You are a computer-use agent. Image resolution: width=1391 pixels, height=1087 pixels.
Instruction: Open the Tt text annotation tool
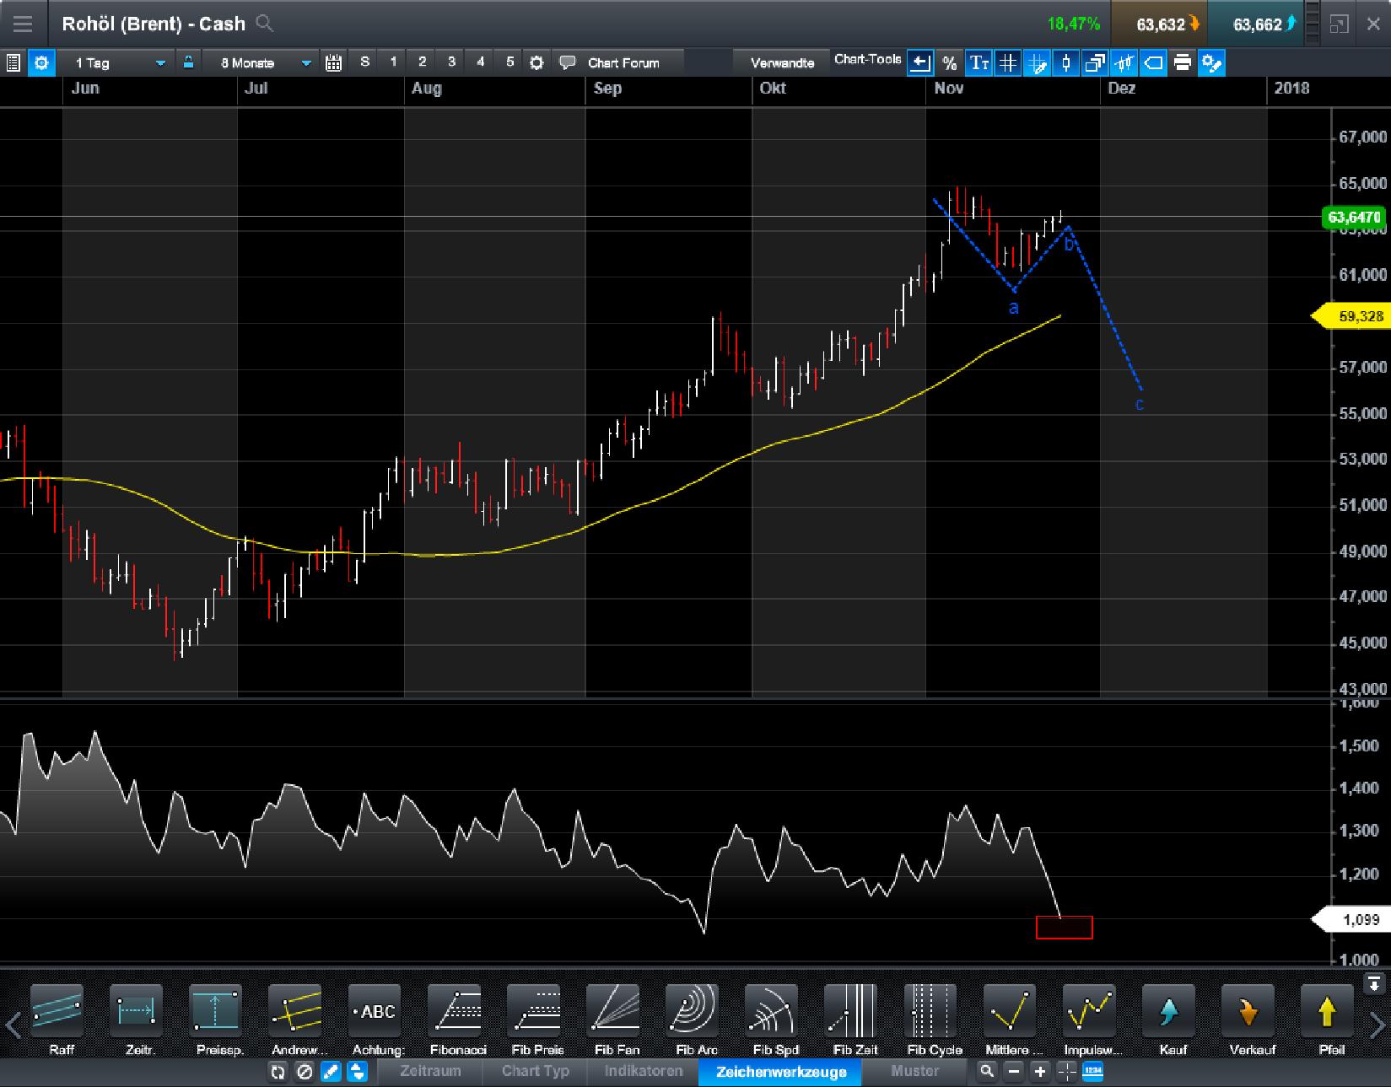(979, 62)
